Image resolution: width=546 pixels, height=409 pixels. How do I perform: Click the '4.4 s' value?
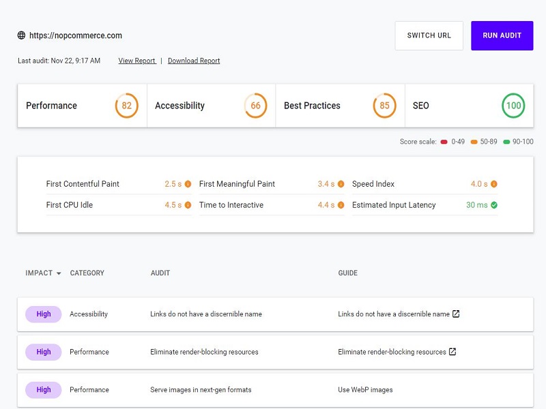pyautogui.click(x=326, y=205)
